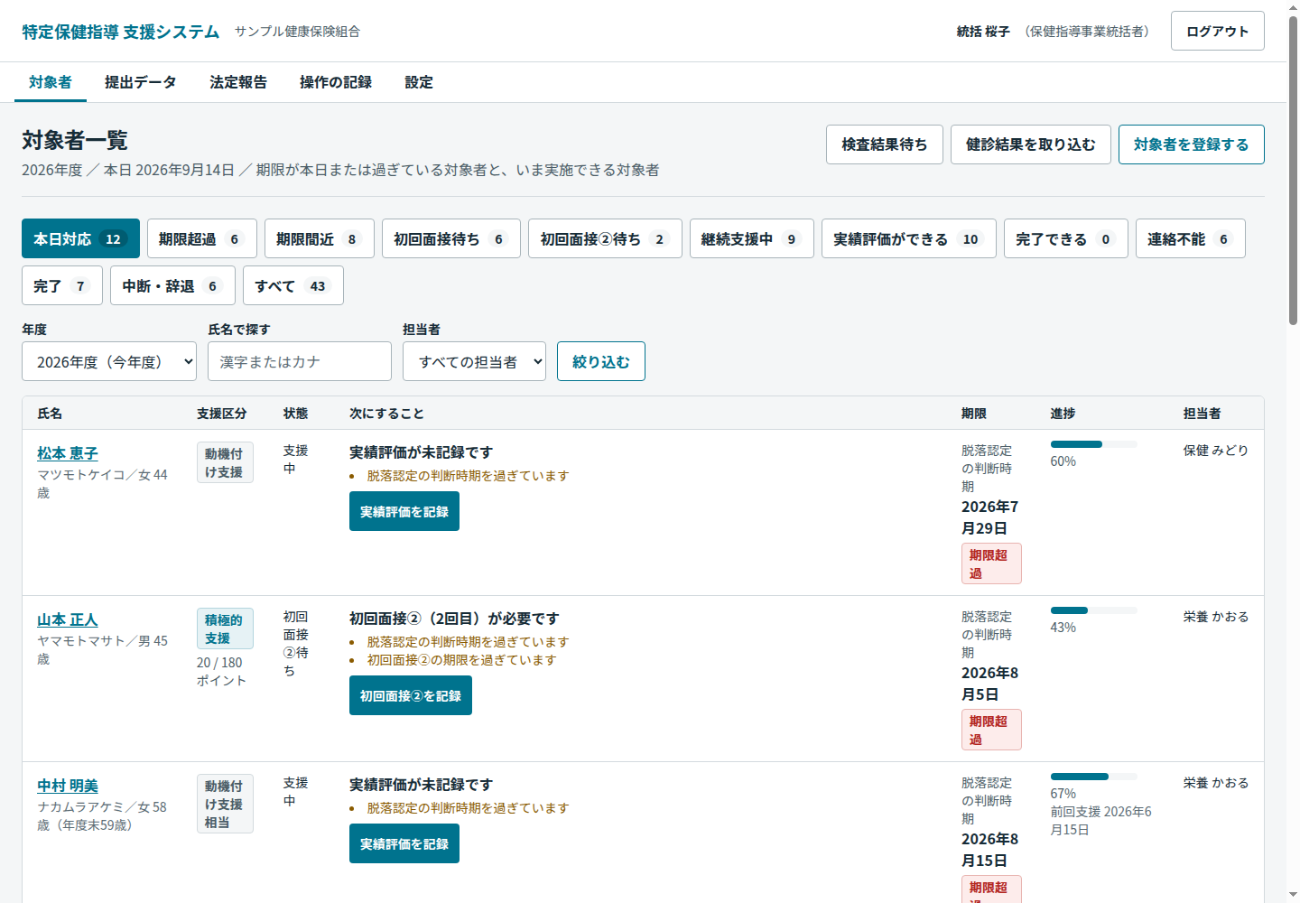Click the 43% progress bar for 山本 正人
The height and width of the screenshot is (903, 1300).
(1094, 610)
